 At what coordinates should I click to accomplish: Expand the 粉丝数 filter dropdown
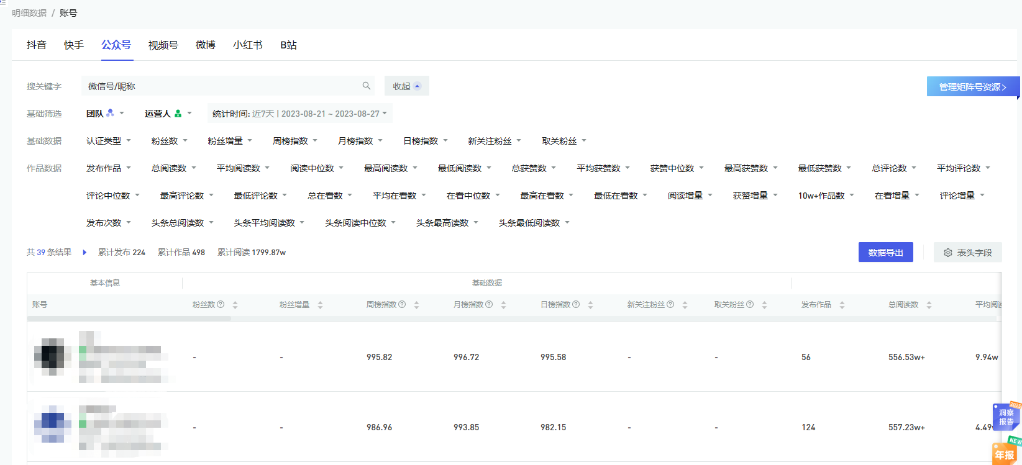pyautogui.click(x=170, y=140)
